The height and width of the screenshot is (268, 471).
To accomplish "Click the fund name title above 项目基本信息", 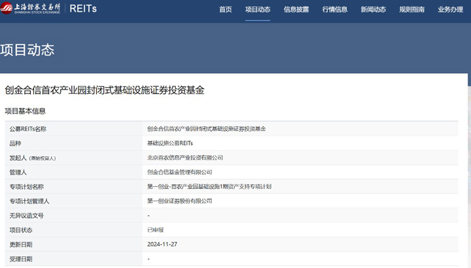I will tap(105, 90).
